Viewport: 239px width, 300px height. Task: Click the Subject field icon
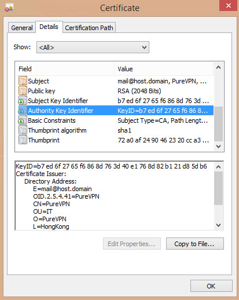23,81
